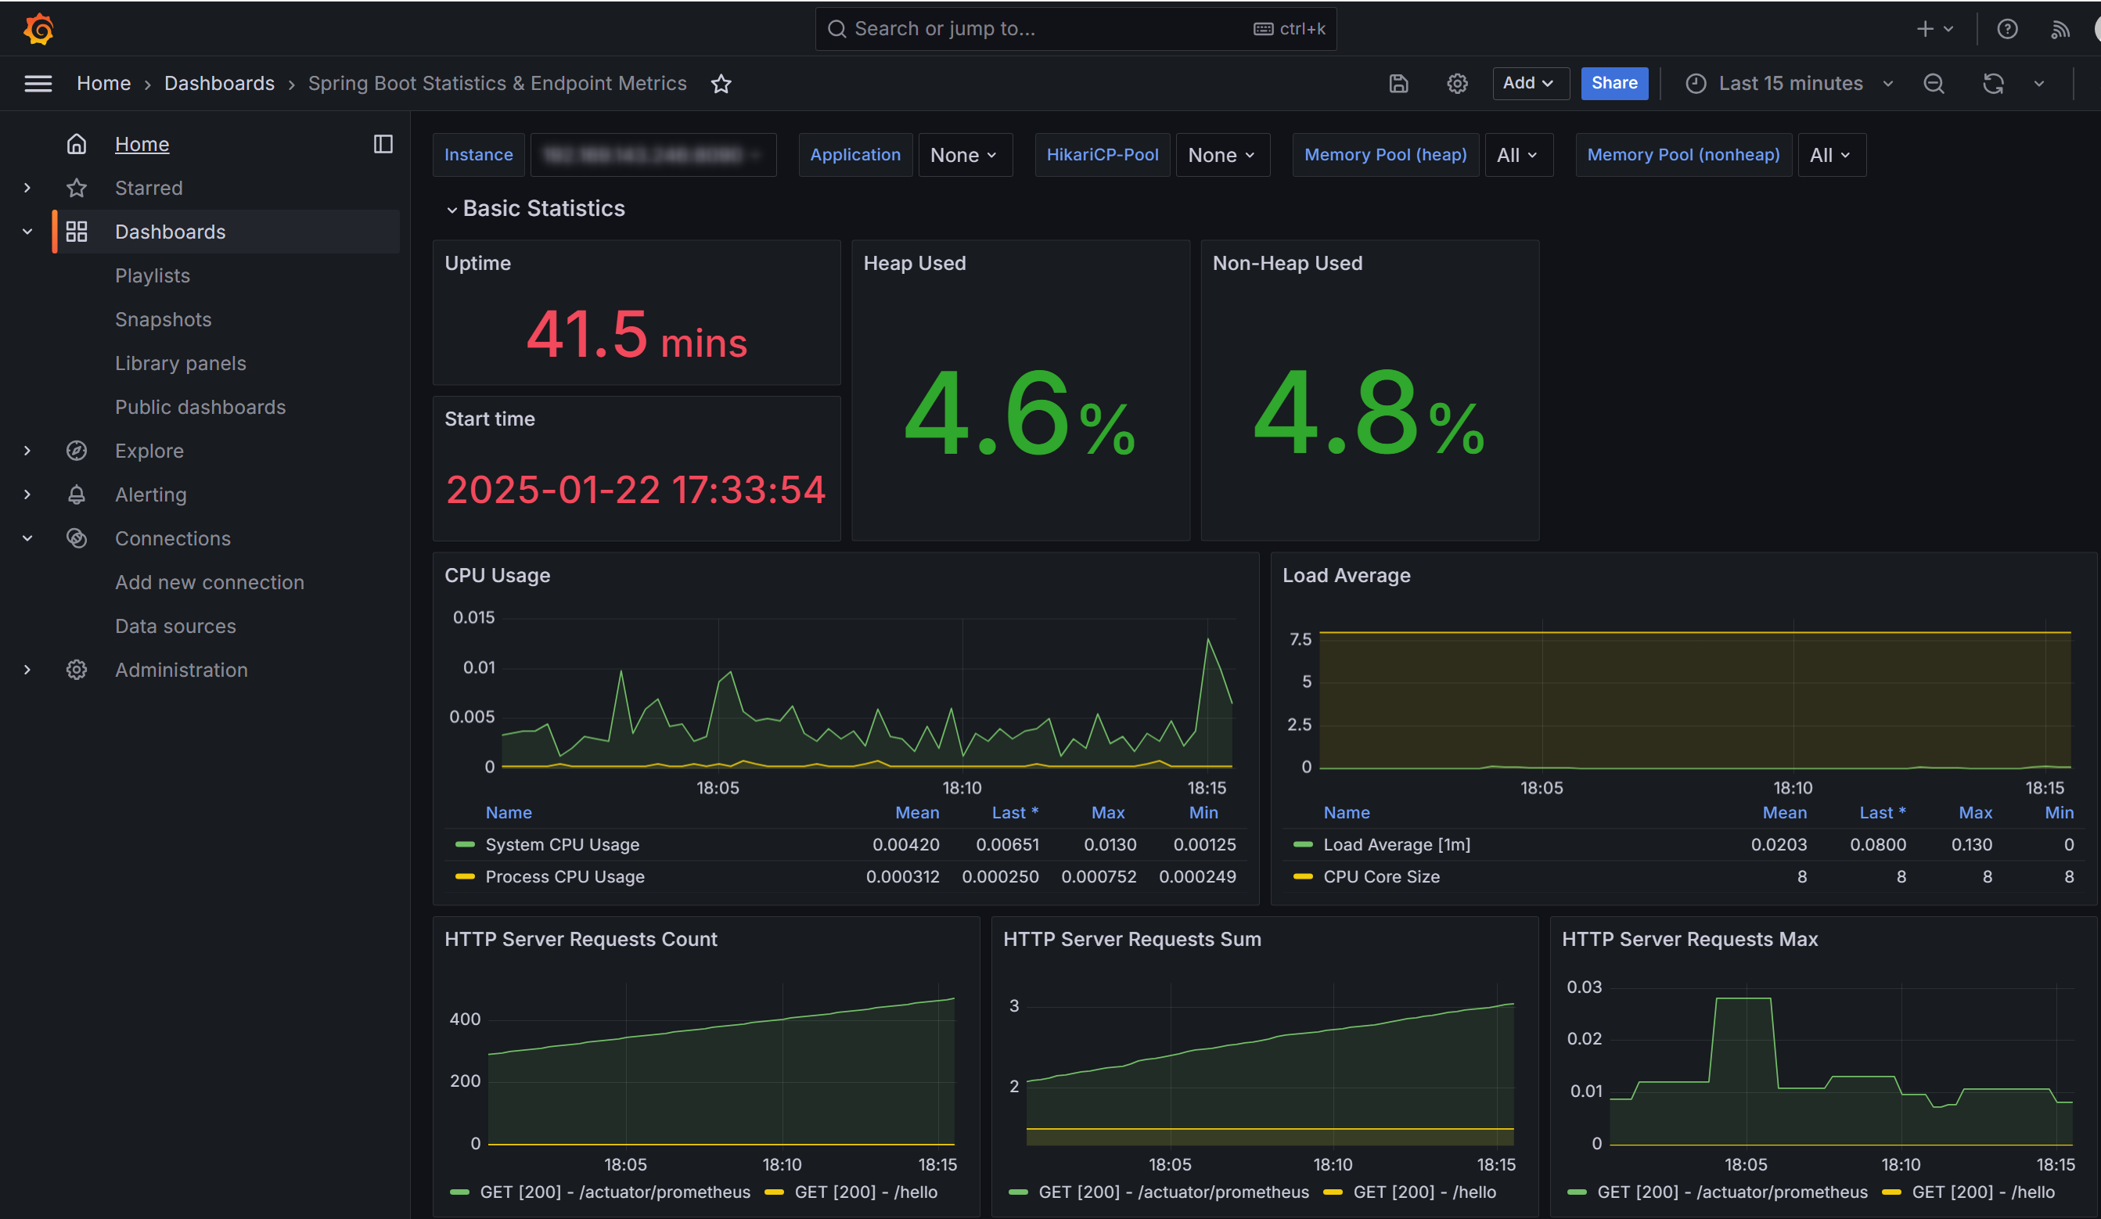Screen dimensions: 2101x1219
Task: Open Explore in the sidebar
Action: (x=149, y=451)
